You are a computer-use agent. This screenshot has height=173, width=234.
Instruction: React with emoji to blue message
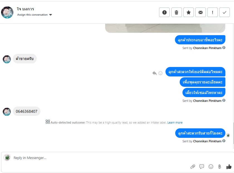tap(160, 73)
